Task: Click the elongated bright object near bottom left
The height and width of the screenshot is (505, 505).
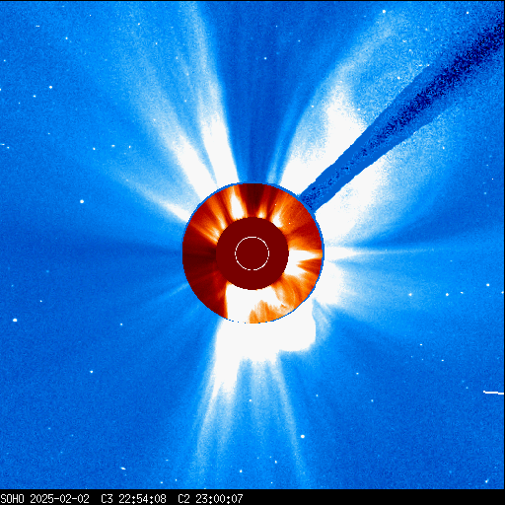Action: click(x=123, y=469)
